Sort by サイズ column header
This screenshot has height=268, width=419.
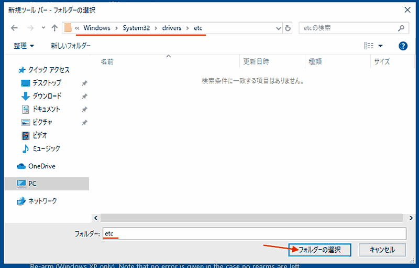point(382,62)
